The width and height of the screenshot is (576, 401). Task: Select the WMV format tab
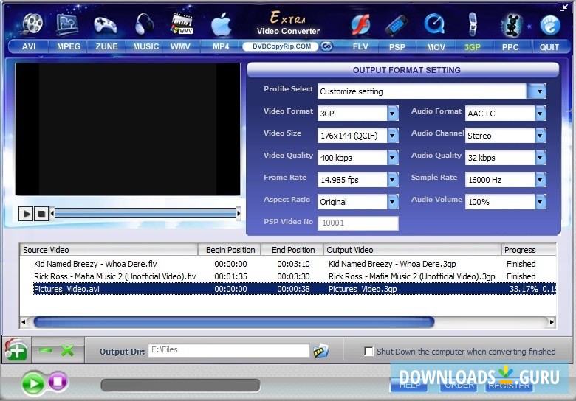click(x=180, y=47)
